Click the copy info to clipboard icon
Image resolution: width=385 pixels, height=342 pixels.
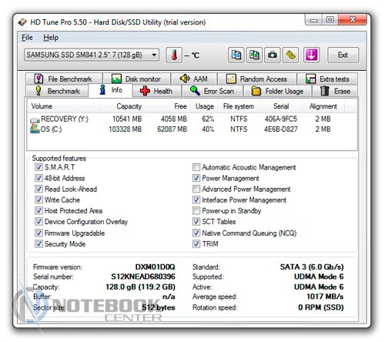(236, 55)
